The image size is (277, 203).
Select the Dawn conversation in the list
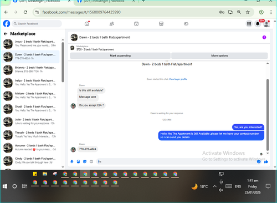pyautogui.click(x=30, y=57)
